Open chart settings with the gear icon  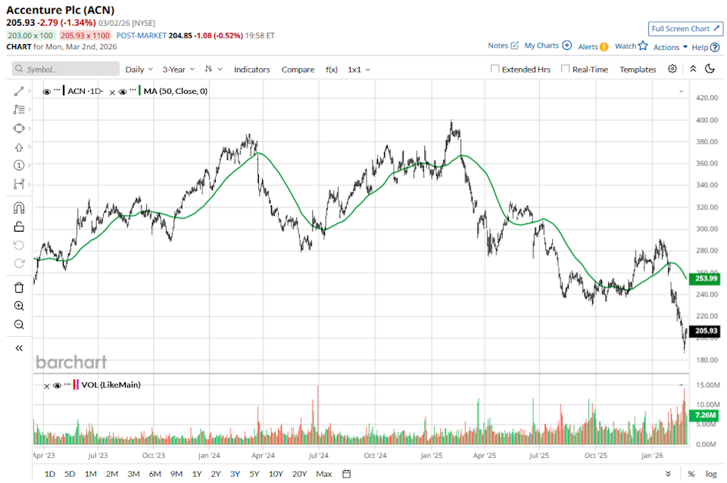pos(672,69)
